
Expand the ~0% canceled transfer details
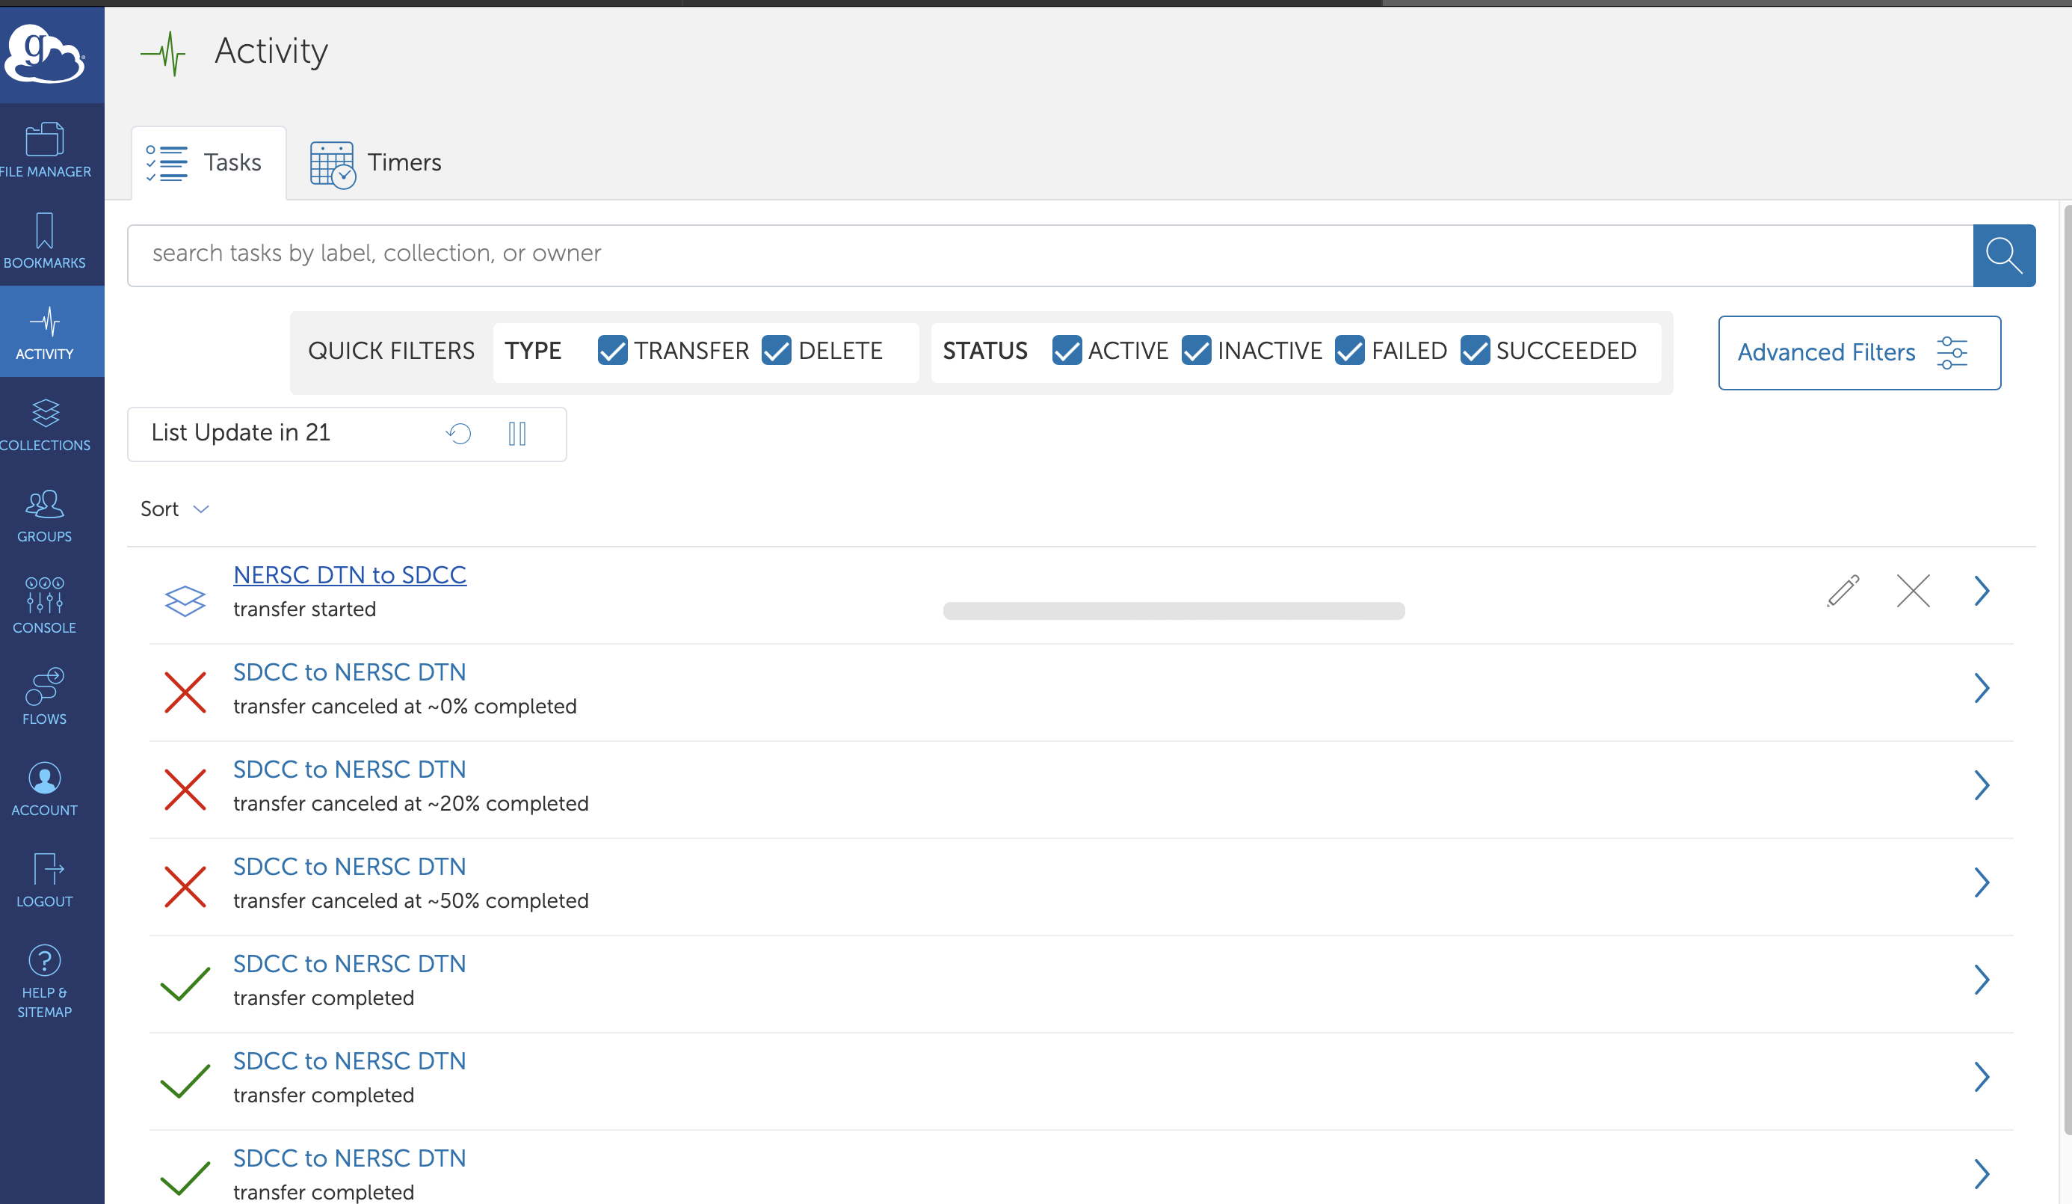pos(1982,687)
